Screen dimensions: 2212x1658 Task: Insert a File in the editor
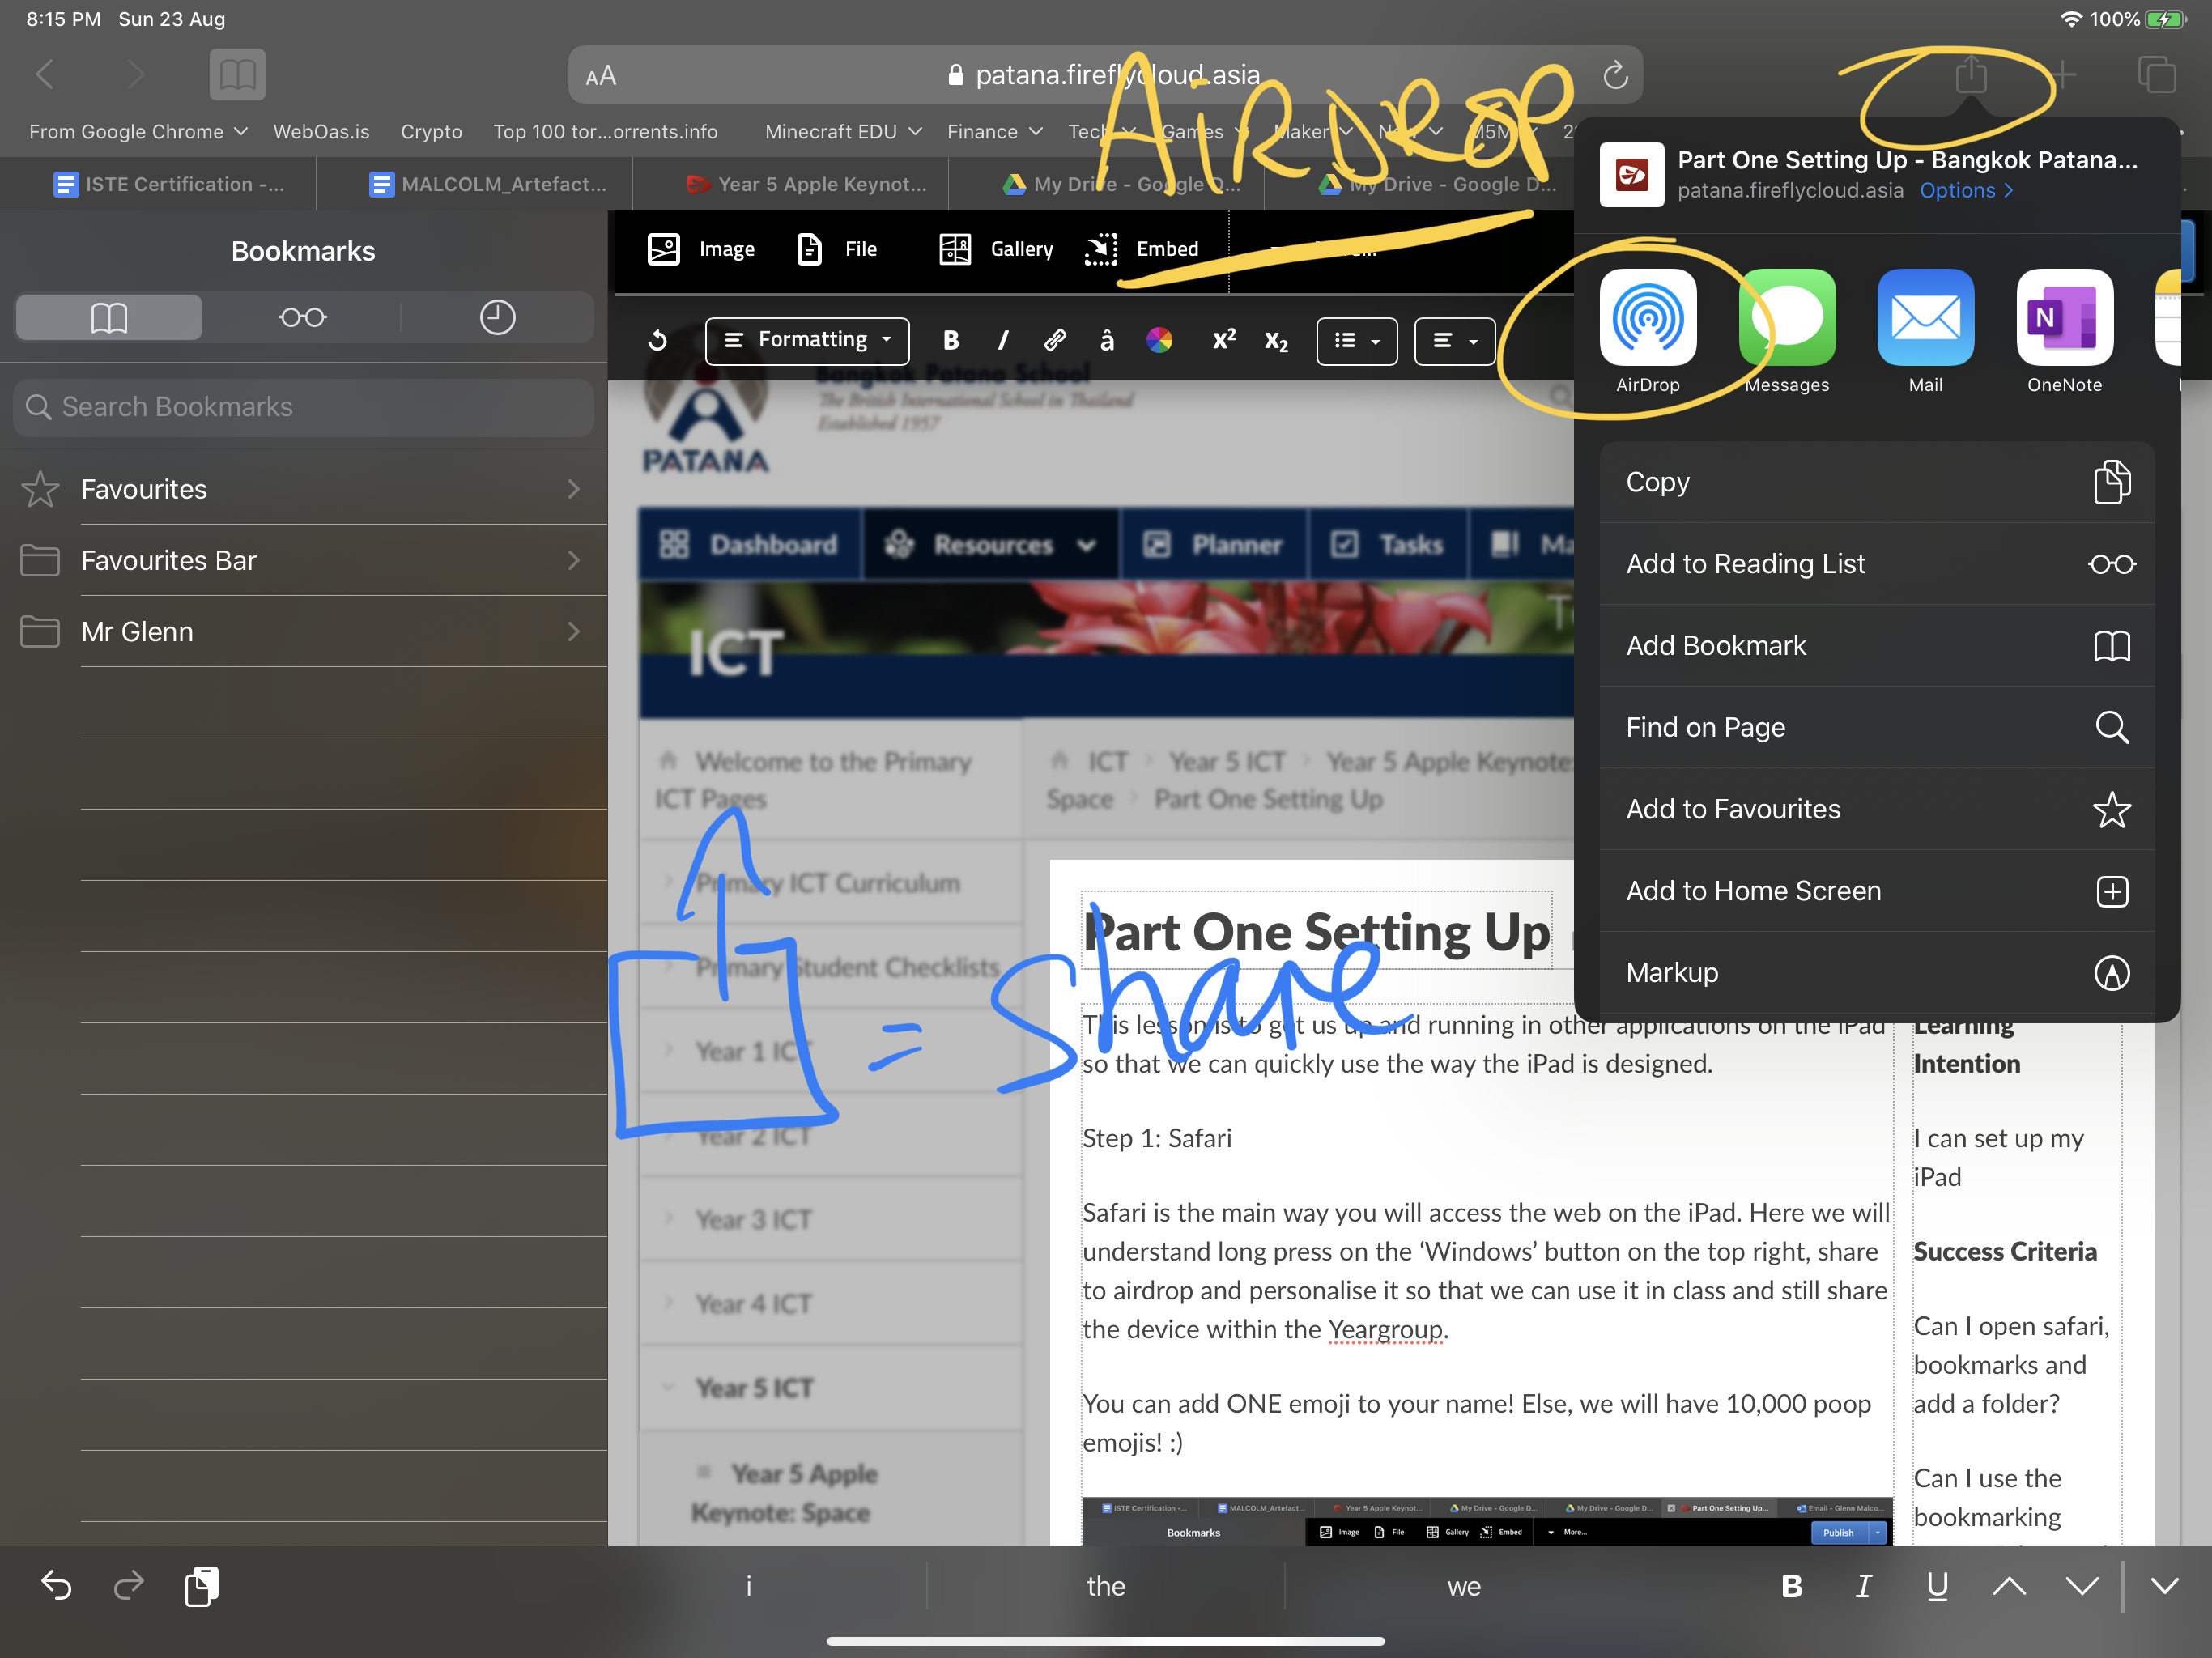[837, 249]
